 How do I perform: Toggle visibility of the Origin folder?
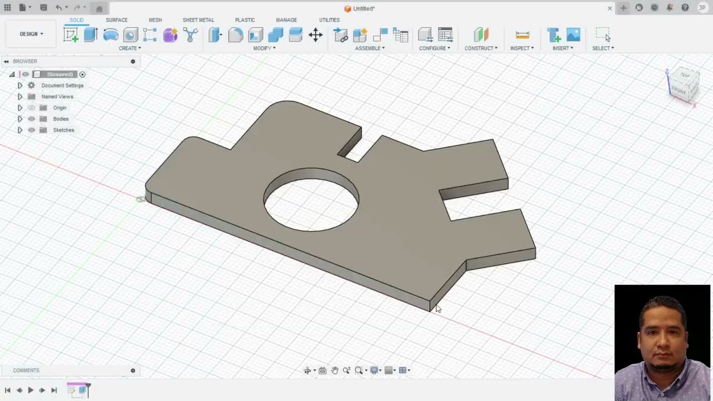tap(31, 107)
